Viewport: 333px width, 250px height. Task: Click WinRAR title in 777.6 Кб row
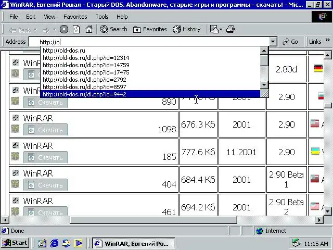[38, 146]
